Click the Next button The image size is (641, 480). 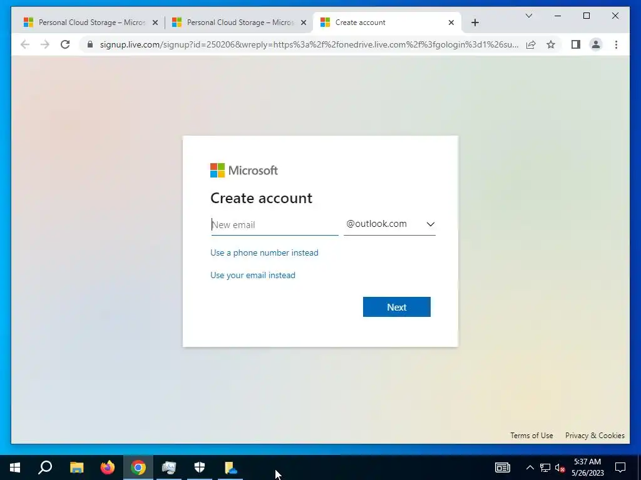[396, 307]
